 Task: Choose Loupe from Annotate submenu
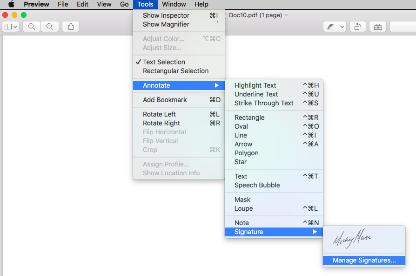(x=274, y=208)
